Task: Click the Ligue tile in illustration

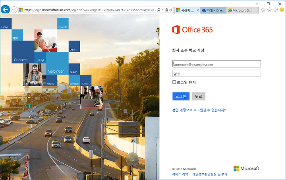Action: point(74,46)
